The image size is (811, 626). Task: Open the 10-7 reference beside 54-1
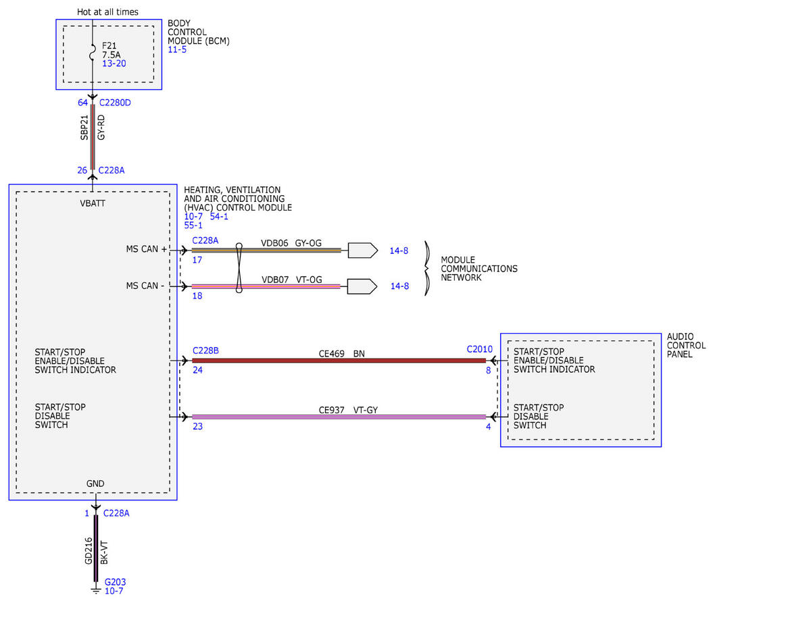(193, 216)
